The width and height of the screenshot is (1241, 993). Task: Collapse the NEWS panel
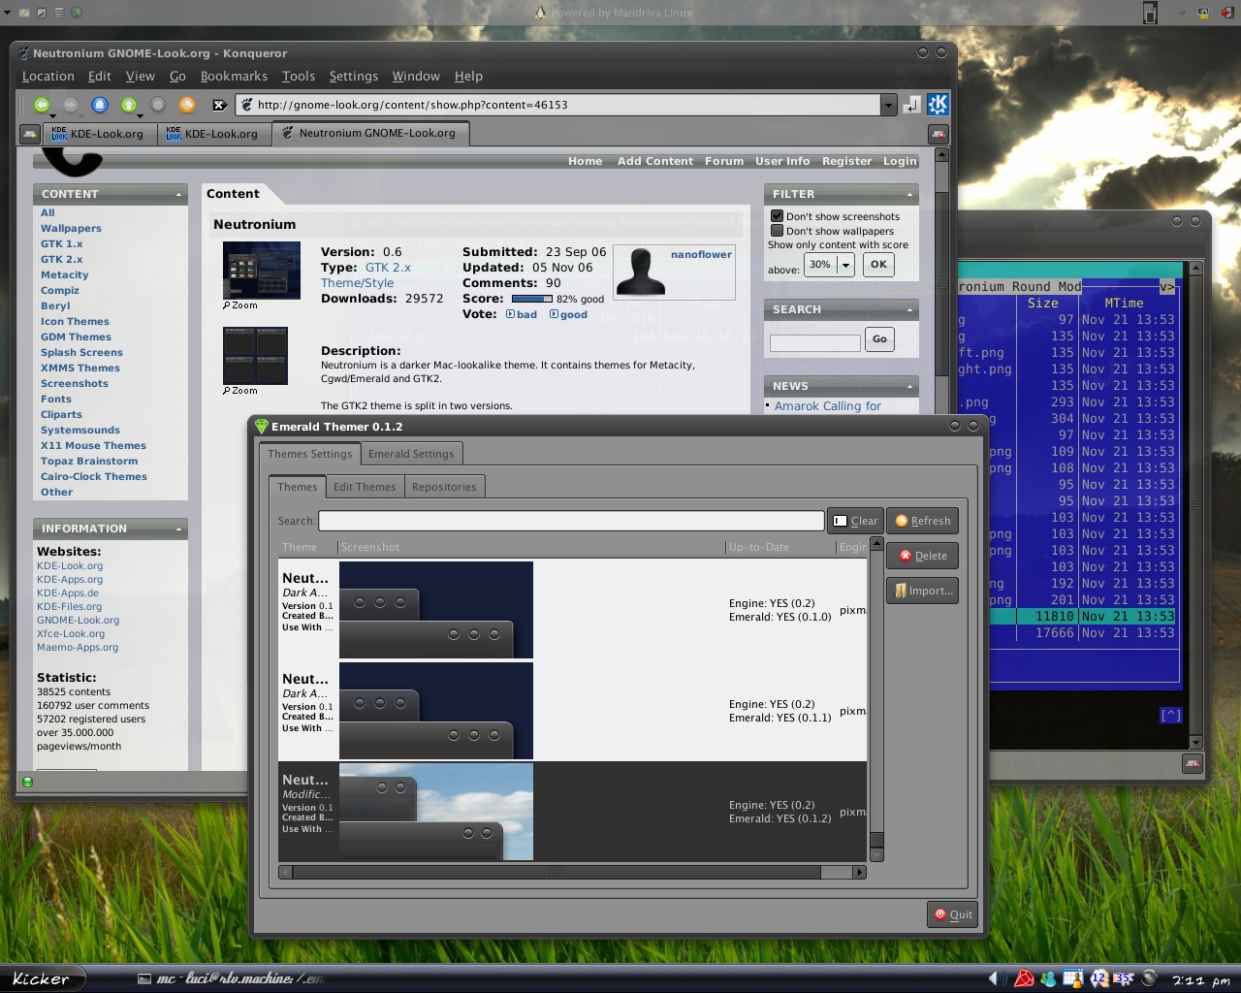tap(909, 387)
